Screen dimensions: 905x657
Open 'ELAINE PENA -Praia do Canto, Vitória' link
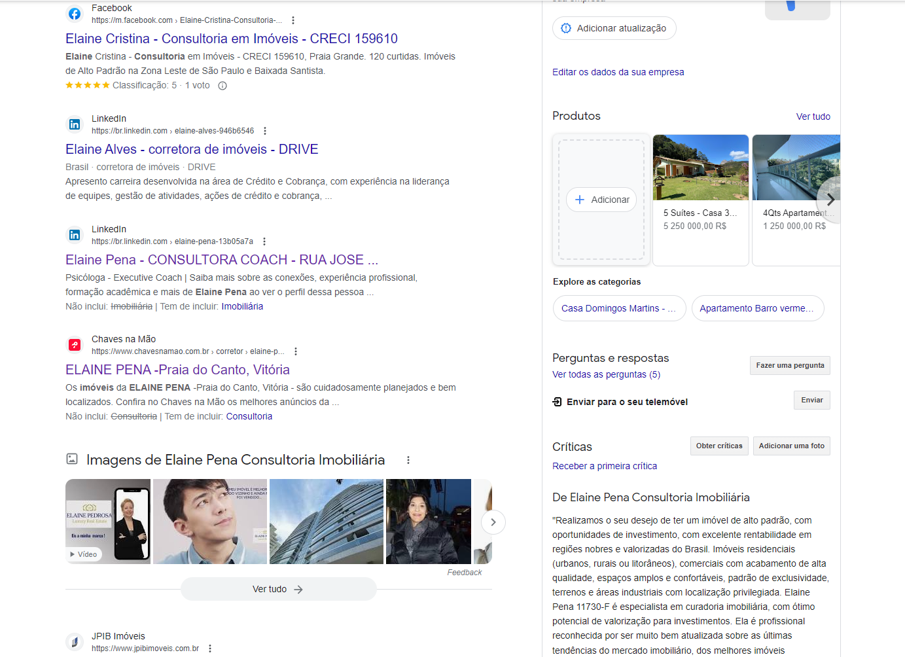tap(177, 370)
